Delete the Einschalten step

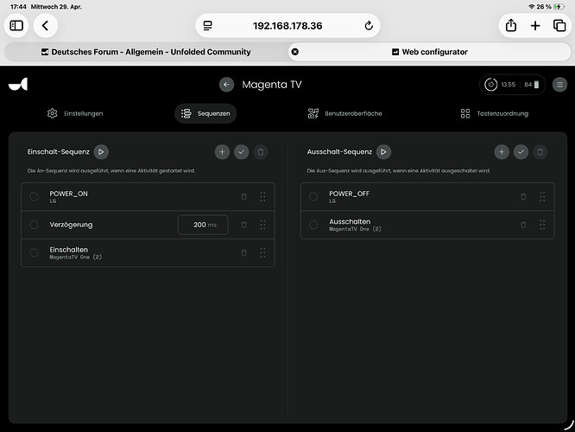pos(243,253)
